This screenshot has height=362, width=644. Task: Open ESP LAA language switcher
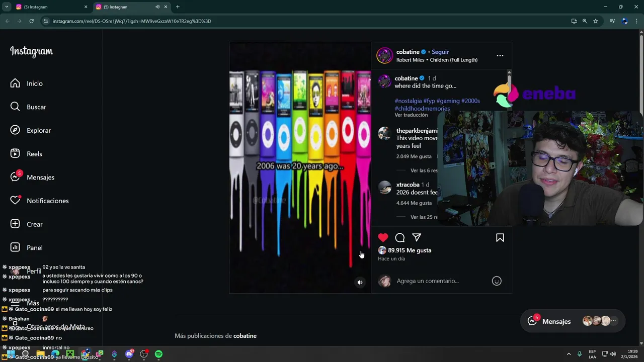tap(592, 354)
